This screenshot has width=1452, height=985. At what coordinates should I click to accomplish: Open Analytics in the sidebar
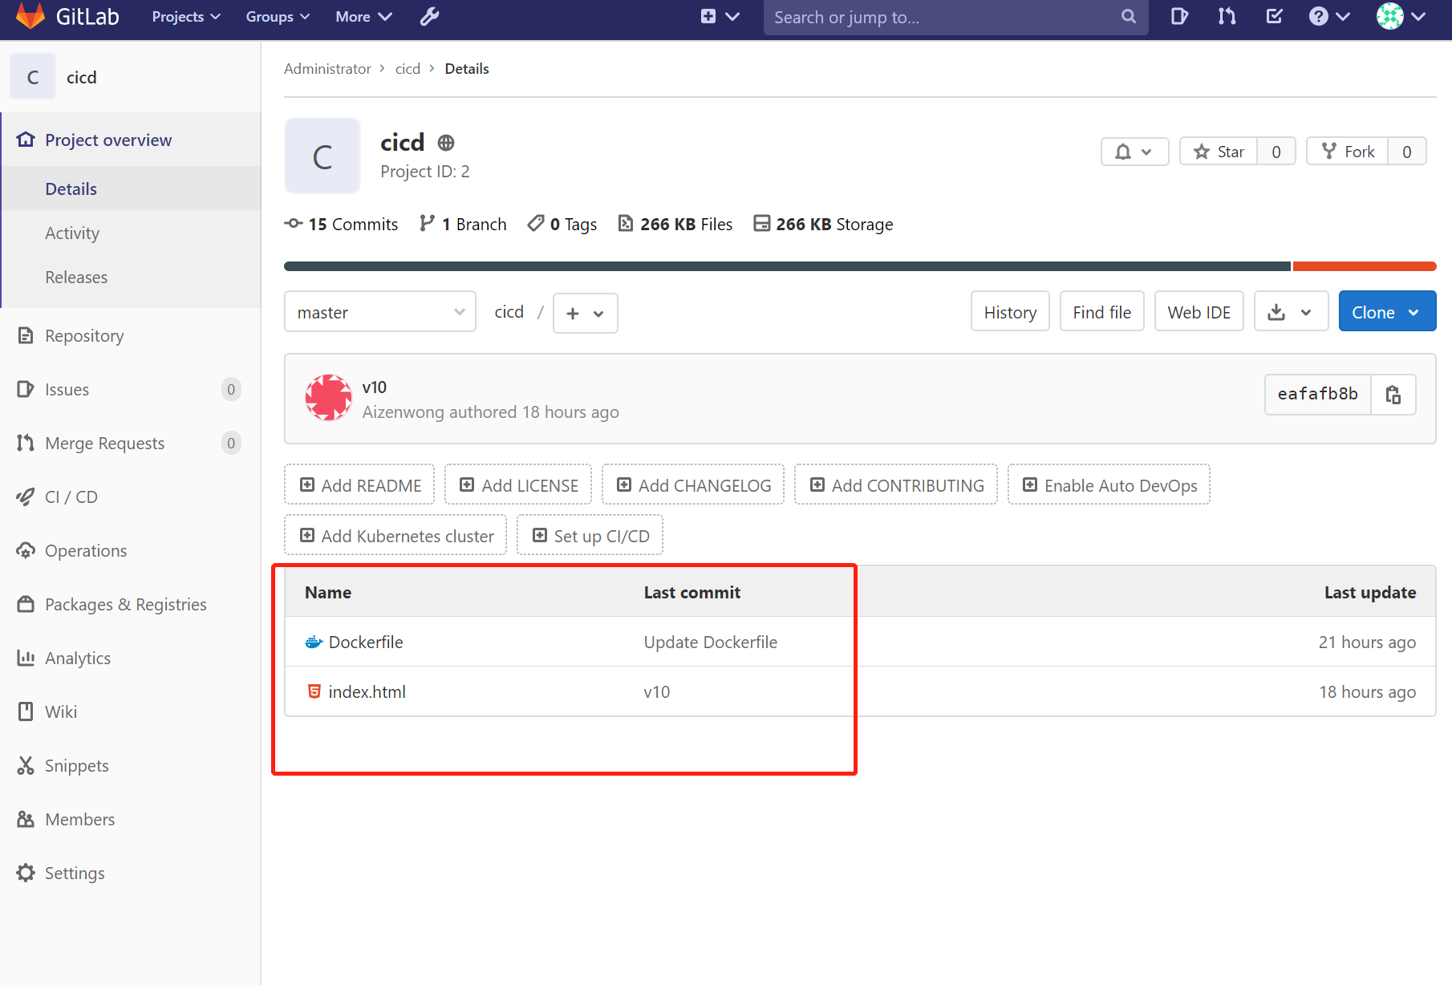click(x=131, y=658)
